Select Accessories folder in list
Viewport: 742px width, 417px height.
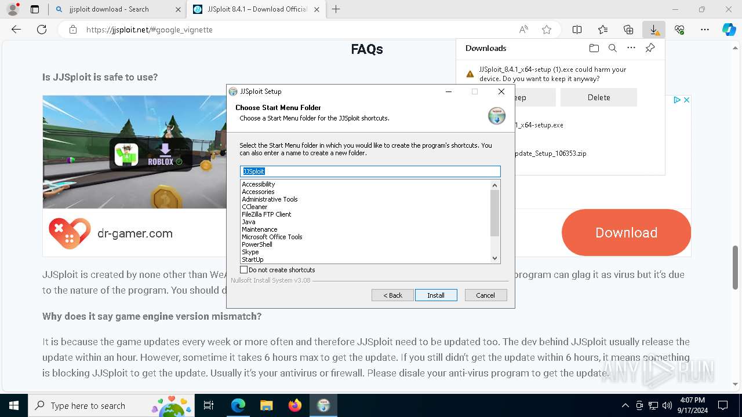[258, 192]
